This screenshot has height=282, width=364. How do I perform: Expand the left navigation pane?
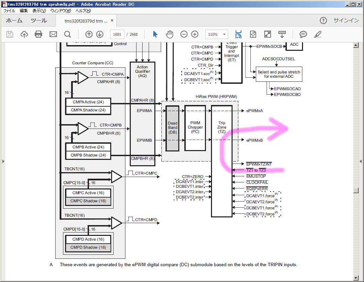coord(3,161)
